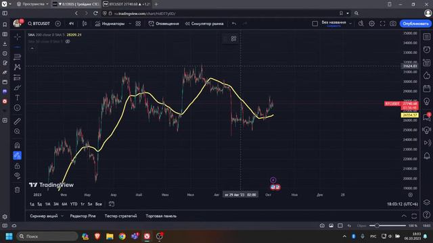Launch Chrome from the taskbar
Image resolution: width=433 pixels, height=243 pixels.
pos(122,236)
